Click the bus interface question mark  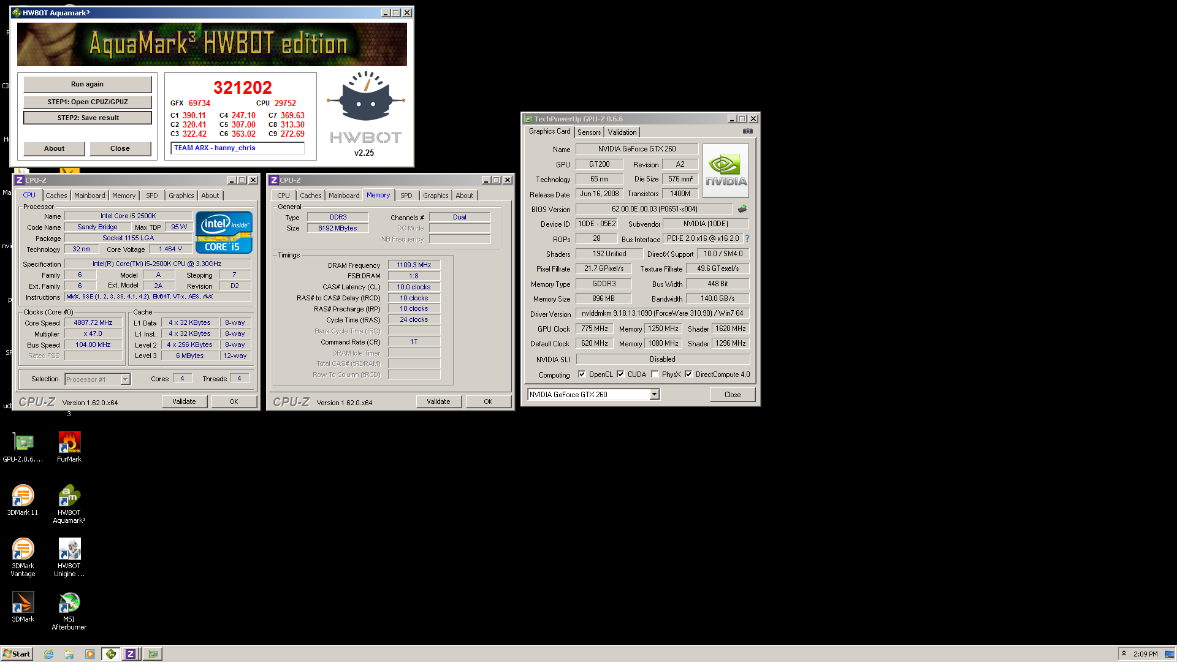click(747, 238)
